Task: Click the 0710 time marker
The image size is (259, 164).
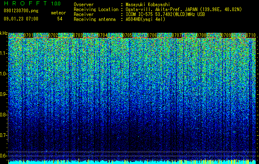Action: (251, 35)
